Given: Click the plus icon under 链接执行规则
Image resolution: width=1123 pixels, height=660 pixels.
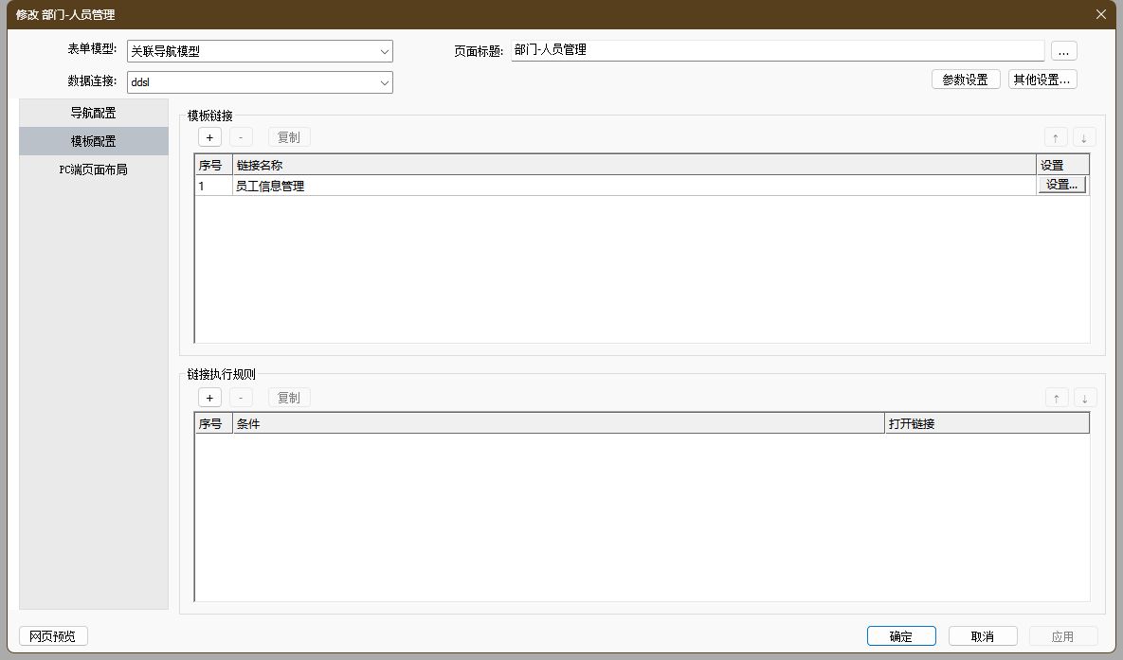Looking at the screenshot, I should 209,398.
